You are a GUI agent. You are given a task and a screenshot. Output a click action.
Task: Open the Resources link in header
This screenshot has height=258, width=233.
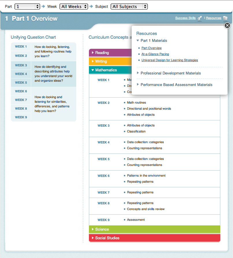[x=214, y=18]
